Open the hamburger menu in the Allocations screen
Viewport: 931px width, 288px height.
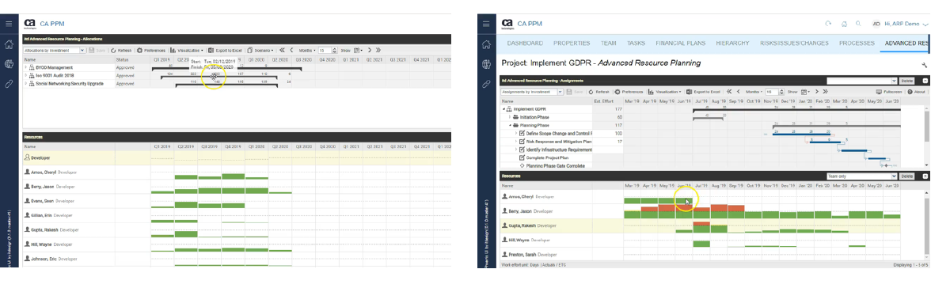(9, 24)
